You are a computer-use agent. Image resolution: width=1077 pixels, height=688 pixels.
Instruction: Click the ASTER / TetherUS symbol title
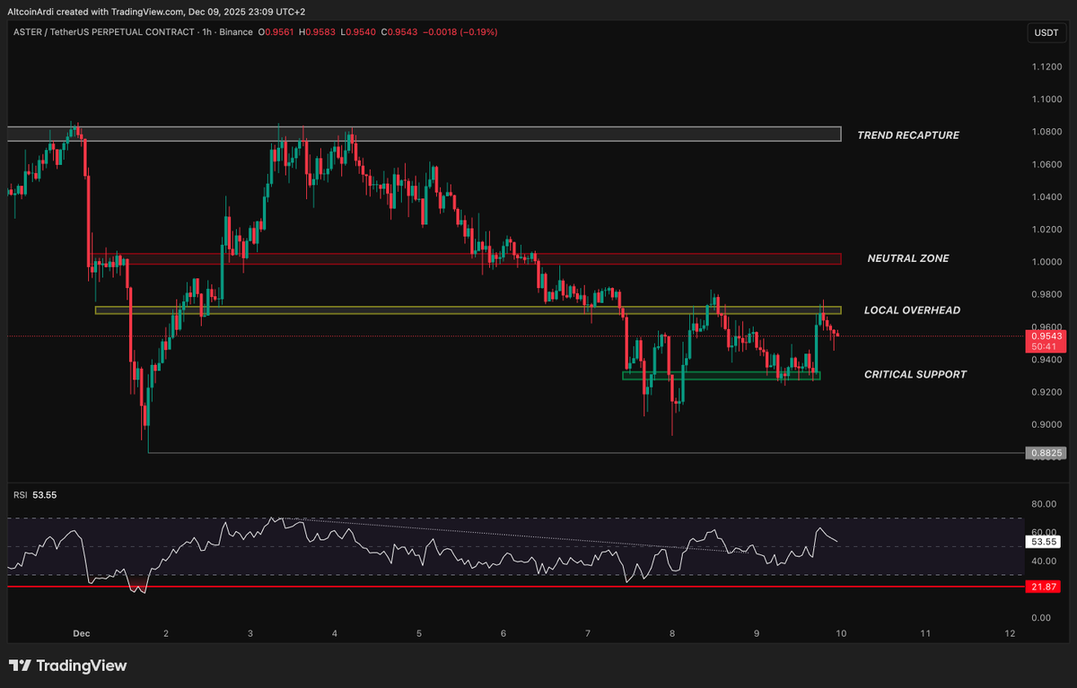(104, 32)
